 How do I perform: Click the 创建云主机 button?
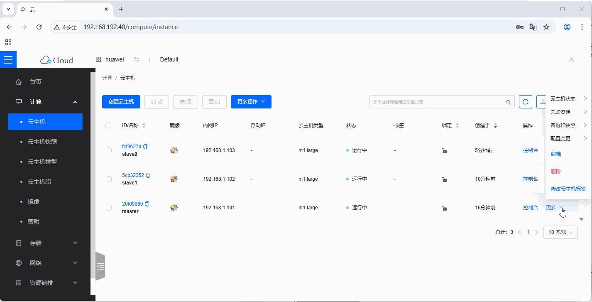tap(121, 102)
